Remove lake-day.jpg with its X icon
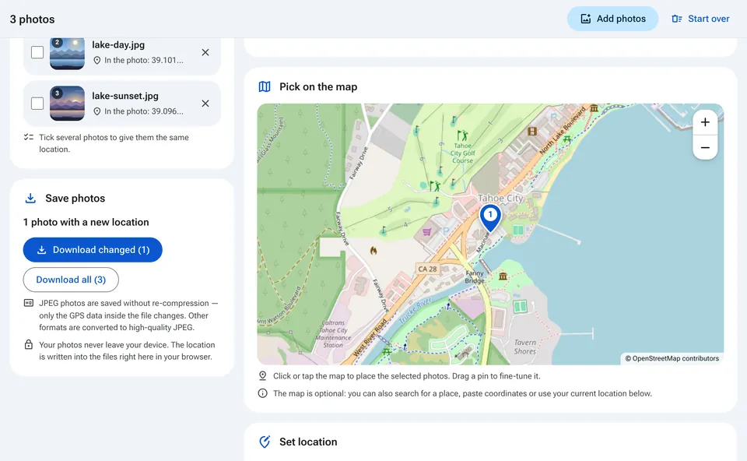The width and height of the screenshot is (747, 461). click(x=205, y=52)
